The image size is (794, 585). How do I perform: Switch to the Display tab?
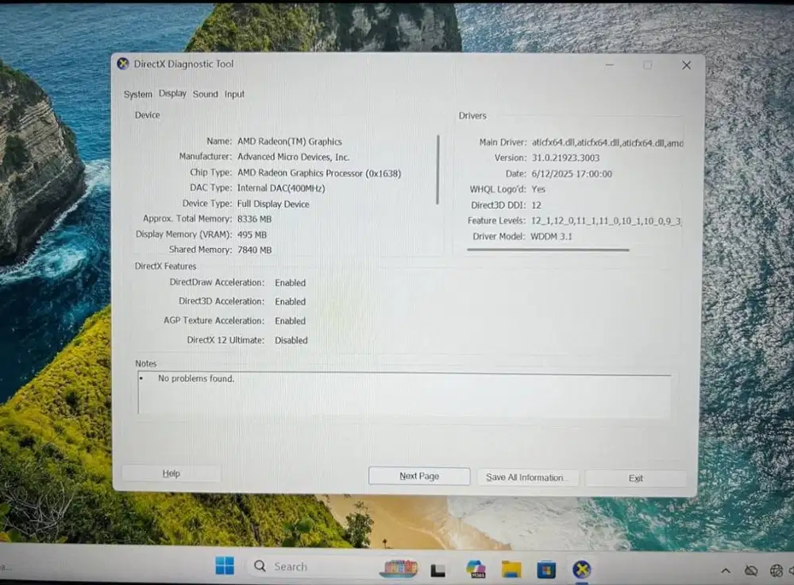coord(172,93)
